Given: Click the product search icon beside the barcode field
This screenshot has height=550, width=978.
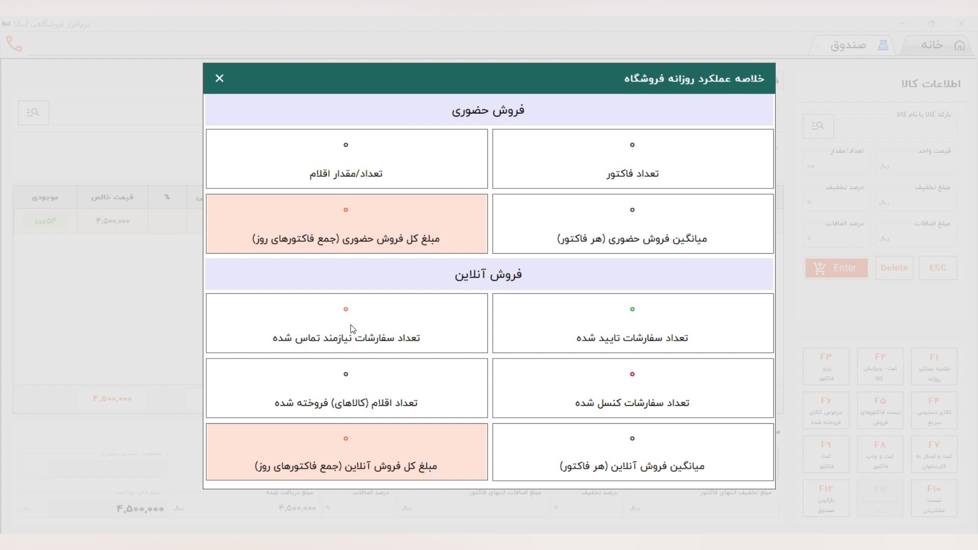Looking at the screenshot, I should pos(818,126).
